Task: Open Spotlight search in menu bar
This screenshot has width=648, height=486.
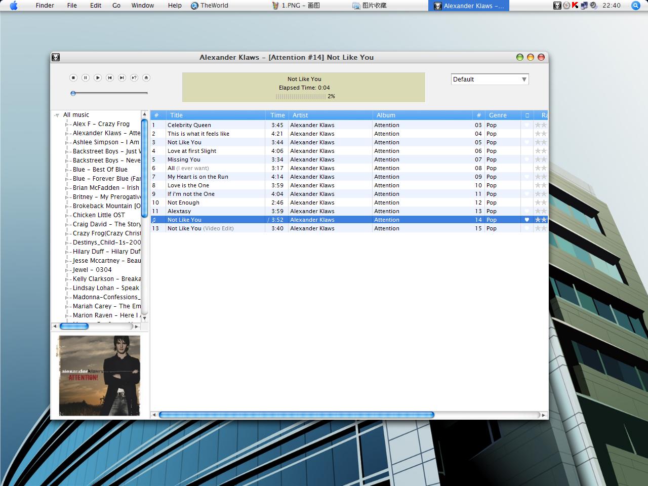Action: (x=636, y=6)
